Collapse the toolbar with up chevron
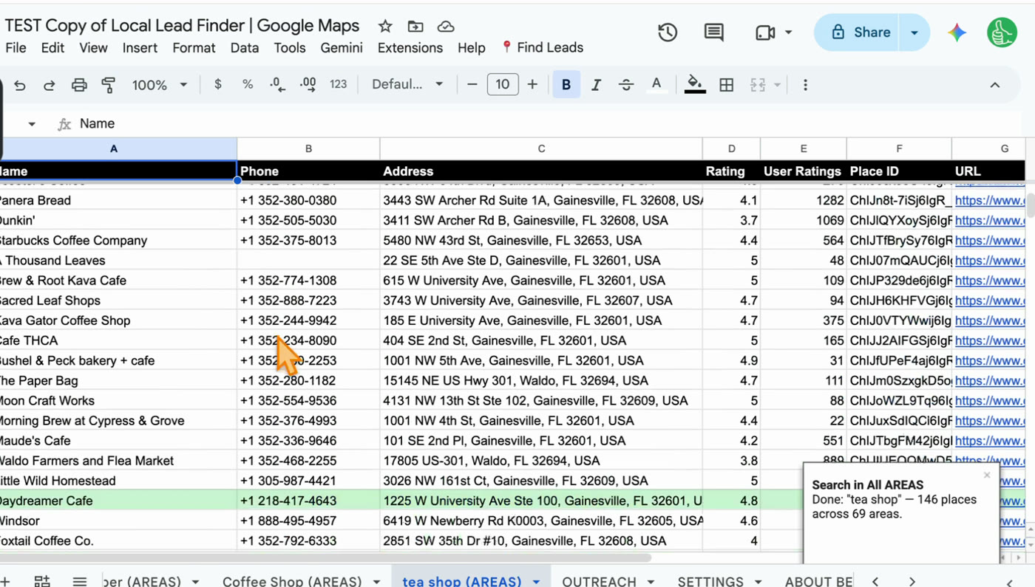 pos(995,85)
